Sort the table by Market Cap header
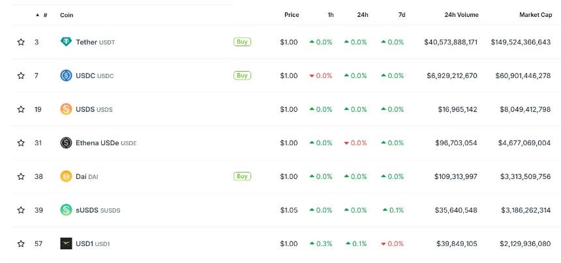 [x=536, y=15]
